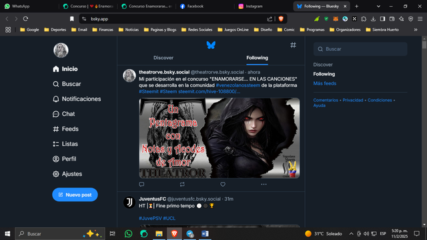Image resolution: width=427 pixels, height=240 pixels.
Task: Select Discover in the right feed list
Action: click(x=323, y=65)
